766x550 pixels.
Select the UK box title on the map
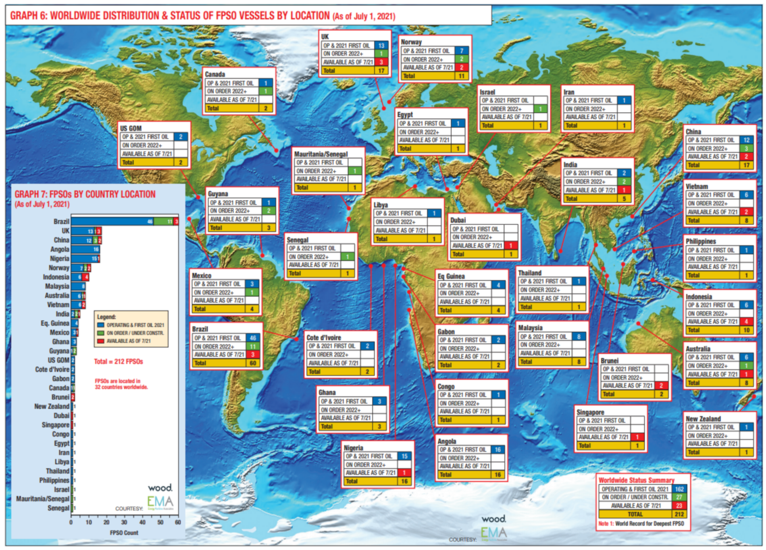(x=325, y=37)
